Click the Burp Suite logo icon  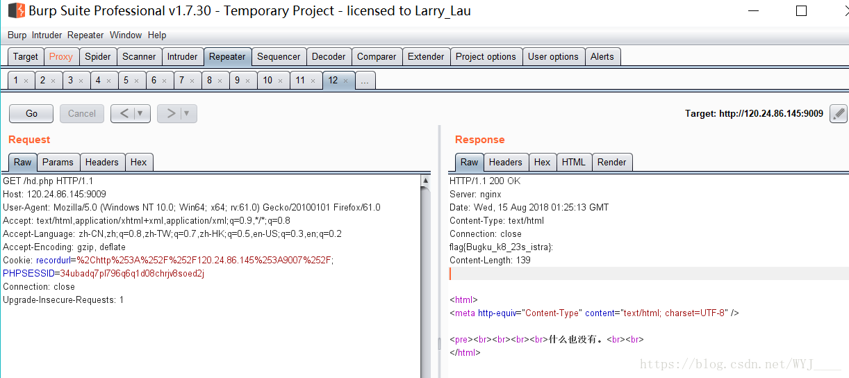pyautogui.click(x=16, y=11)
